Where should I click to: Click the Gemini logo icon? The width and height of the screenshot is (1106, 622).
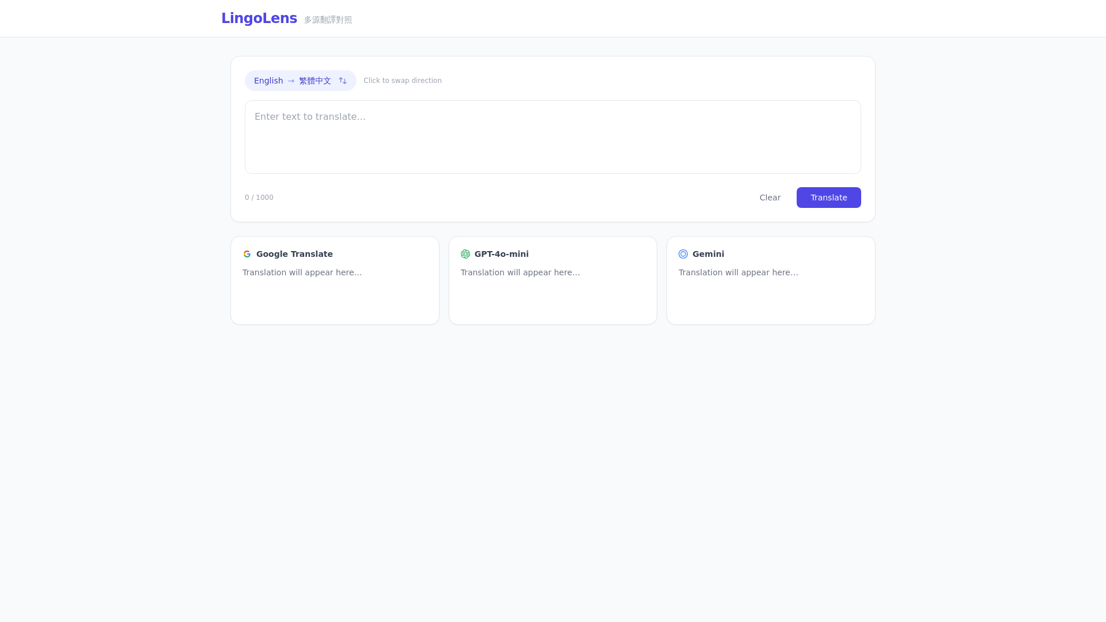click(683, 254)
